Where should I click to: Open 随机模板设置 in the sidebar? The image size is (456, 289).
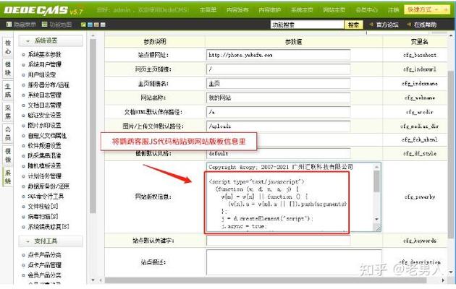coord(44,165)
